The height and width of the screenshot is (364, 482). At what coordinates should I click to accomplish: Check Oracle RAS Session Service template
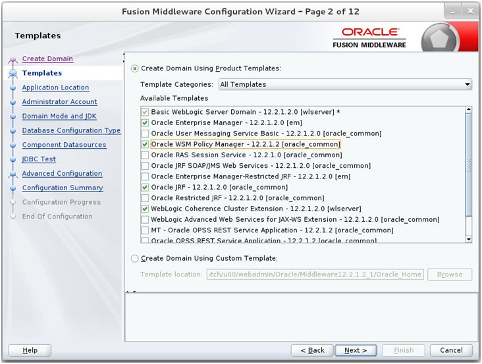[145, 155]
